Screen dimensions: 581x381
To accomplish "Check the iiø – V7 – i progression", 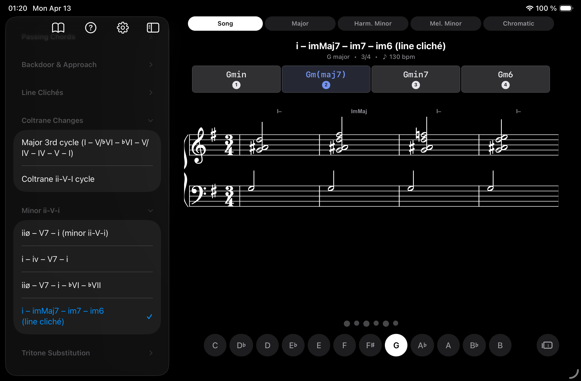I will coord(65,233).
